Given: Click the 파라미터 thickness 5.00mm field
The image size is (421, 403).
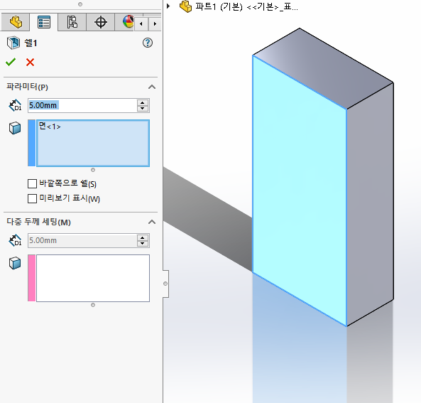Looking at the screenshot, I should pos(82,105).
